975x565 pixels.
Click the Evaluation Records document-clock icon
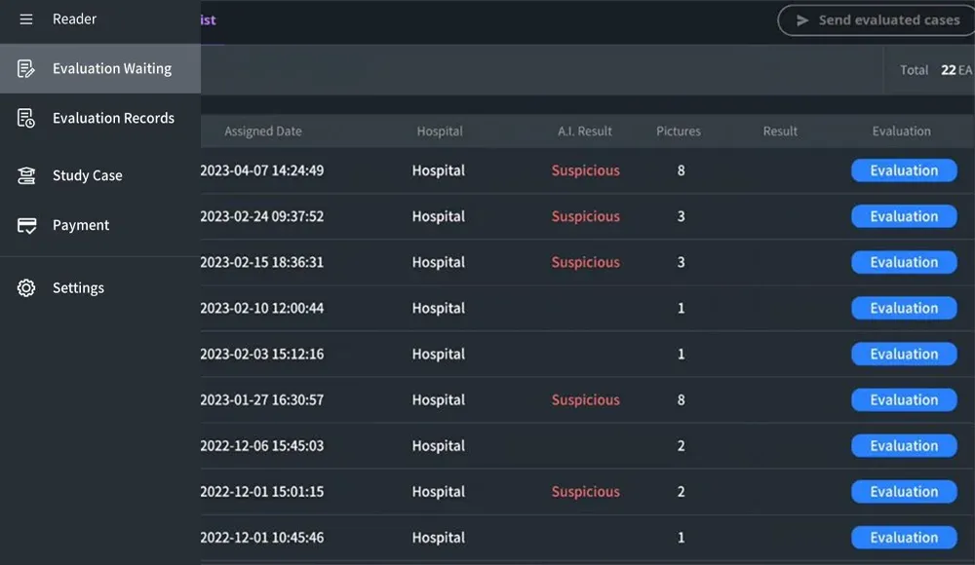tap(26, 119)
